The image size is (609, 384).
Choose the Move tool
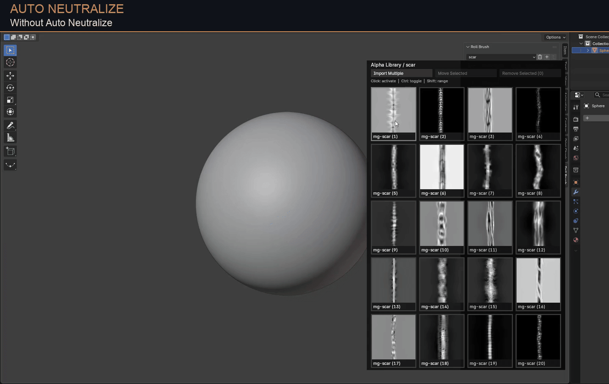point(10,76)
